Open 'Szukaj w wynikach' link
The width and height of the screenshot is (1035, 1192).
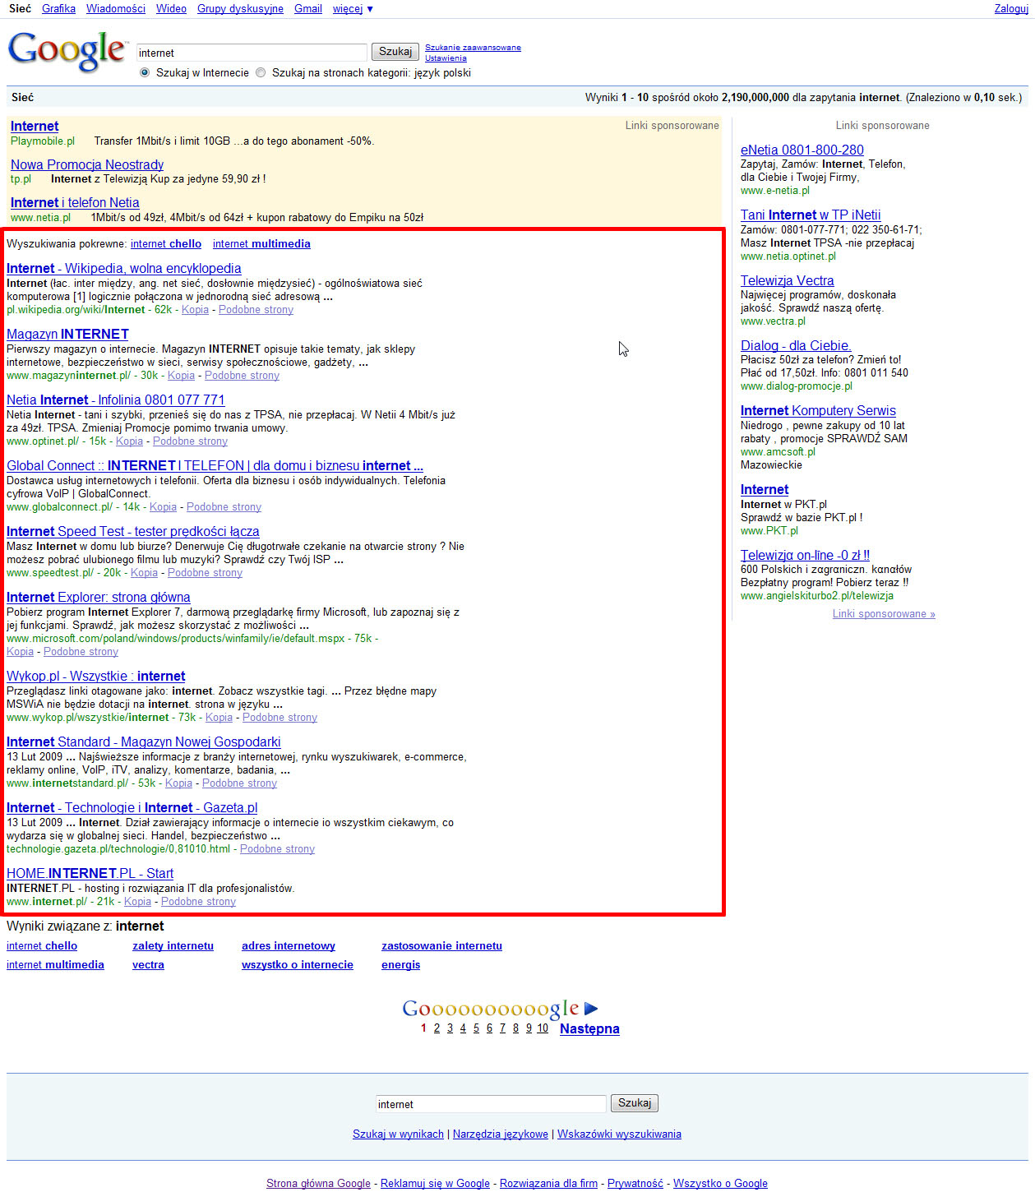click(x=398, y=1134)
